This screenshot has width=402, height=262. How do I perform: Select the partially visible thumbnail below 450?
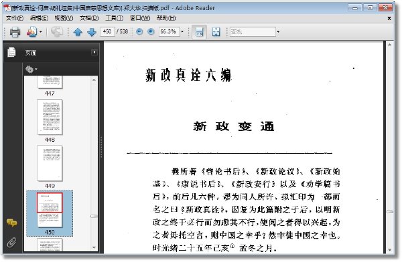[50, 245]
